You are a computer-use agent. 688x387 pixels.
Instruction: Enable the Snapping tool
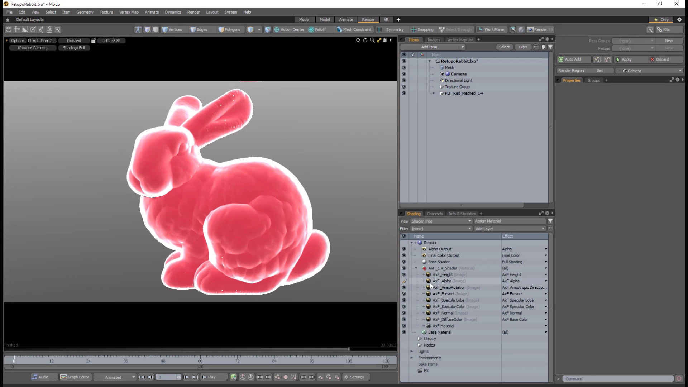click(422, 30)
